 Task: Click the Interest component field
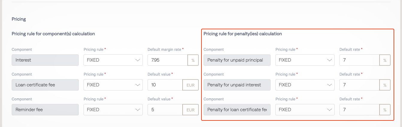[x=45, y=60]
